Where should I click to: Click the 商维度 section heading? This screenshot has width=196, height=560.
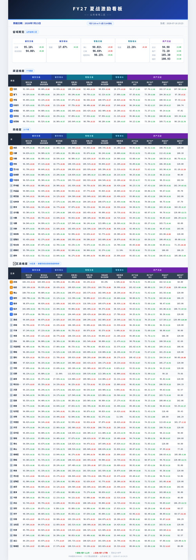(17, 129)
